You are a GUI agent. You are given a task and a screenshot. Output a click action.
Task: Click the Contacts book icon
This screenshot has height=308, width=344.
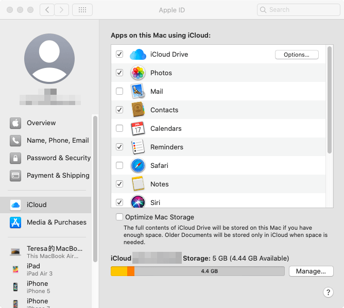tap(138, 110)
